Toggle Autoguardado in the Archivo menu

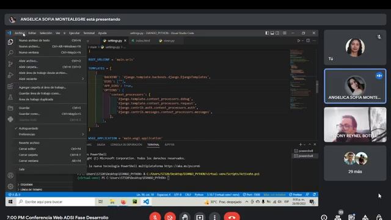50,128
